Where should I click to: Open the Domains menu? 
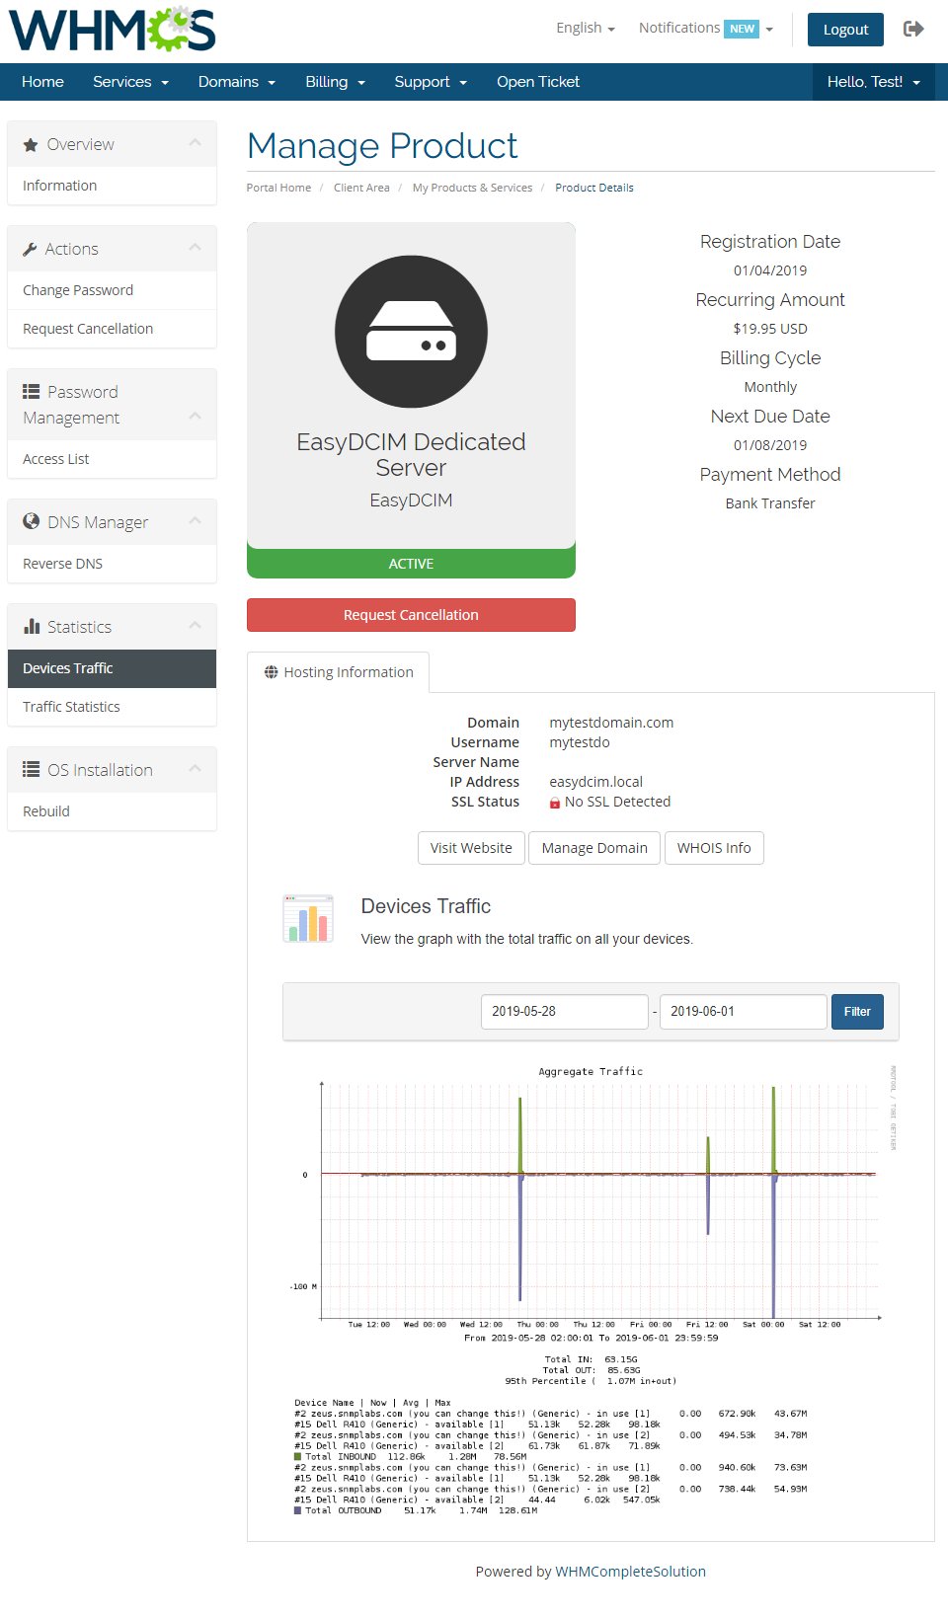coord(237,82)
